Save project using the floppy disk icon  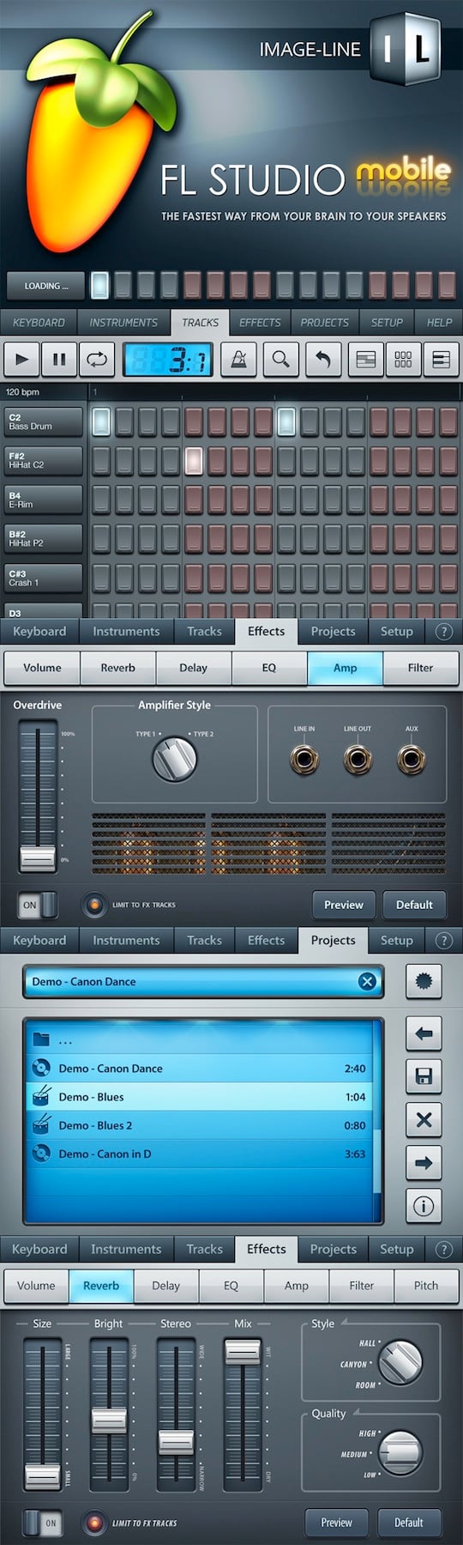424,1076
